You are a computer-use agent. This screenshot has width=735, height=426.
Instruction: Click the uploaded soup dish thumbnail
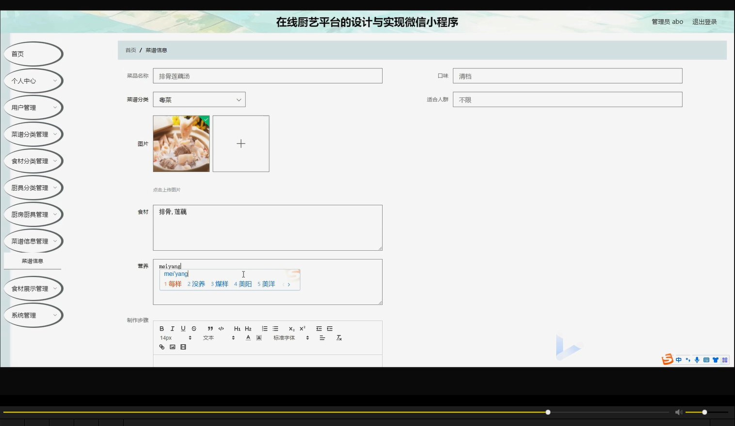181,144
